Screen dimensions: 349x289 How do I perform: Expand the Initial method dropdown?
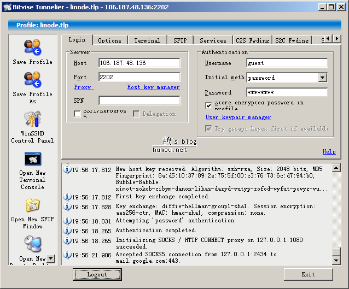(x=323, y=78)
